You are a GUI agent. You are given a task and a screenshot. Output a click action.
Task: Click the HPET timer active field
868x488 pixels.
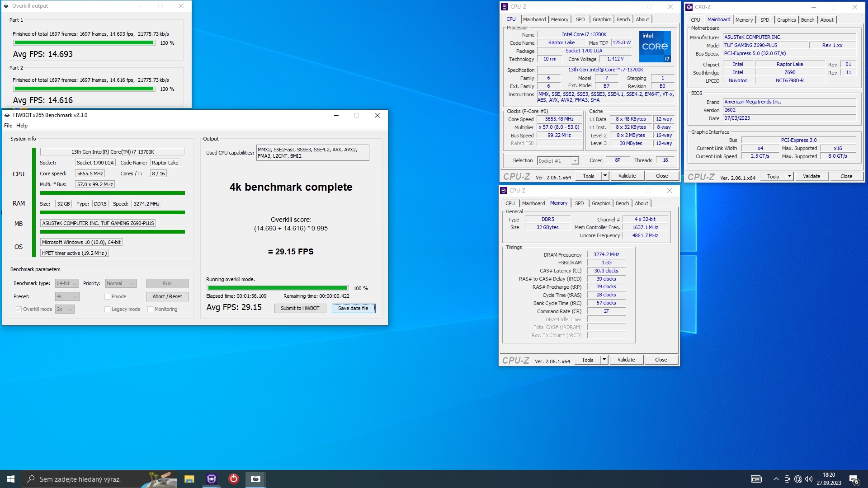(75, 253)
